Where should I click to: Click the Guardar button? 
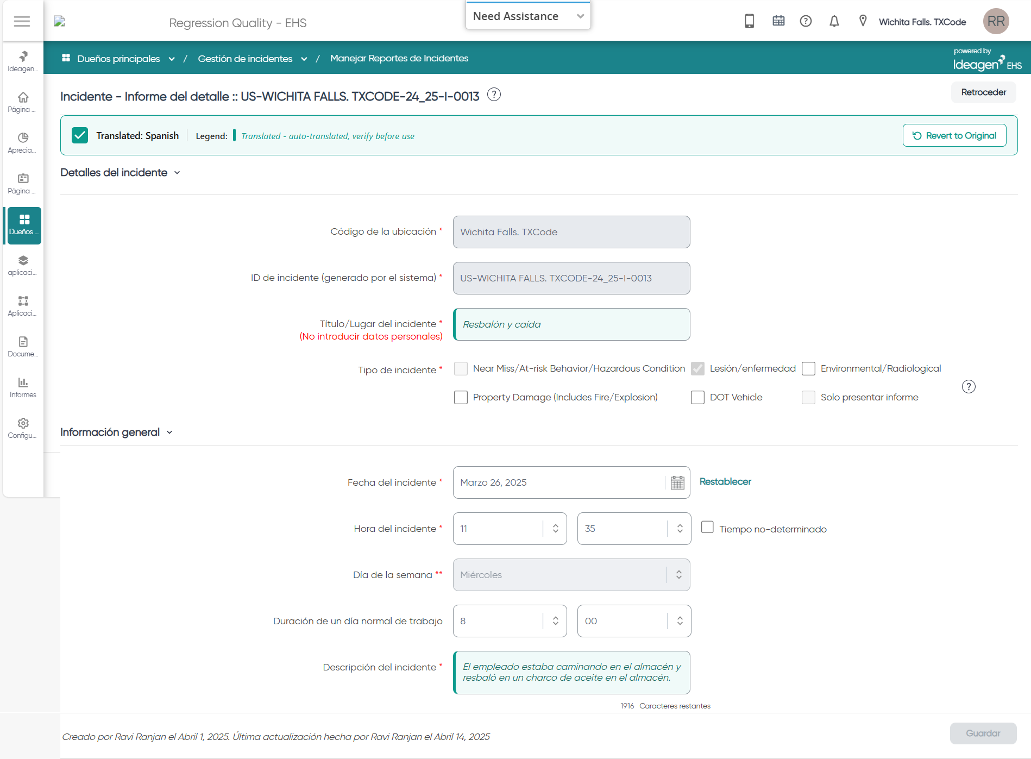click(983, 733)
